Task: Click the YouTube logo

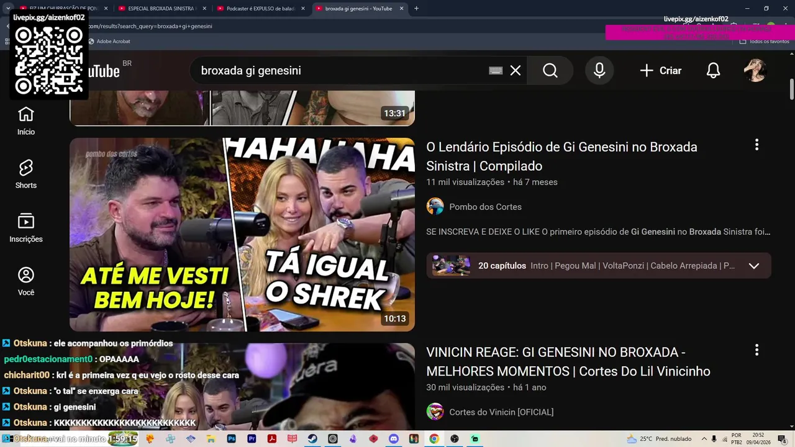Action: pyautogui.click(x=102, y=71)
